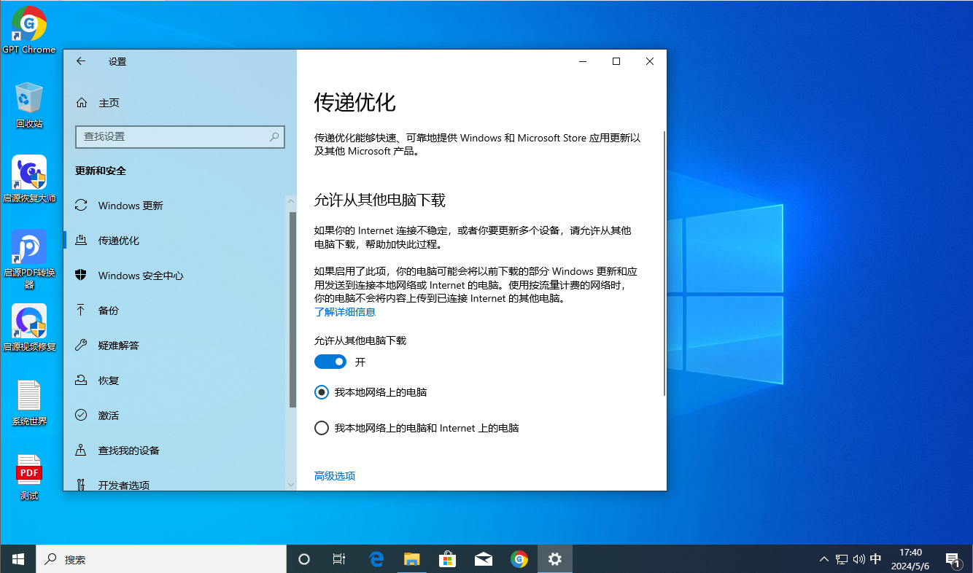The width and height of the screenshot is (973, 573).
Task: Click the main content vertical scrollbar
Action: pos(664,263)
